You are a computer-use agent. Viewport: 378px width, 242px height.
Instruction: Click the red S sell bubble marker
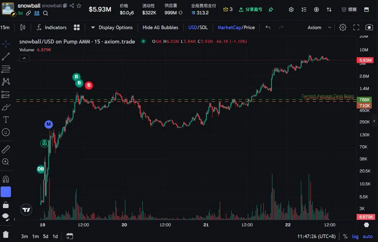pyautogui.click(x=89, y=85)
